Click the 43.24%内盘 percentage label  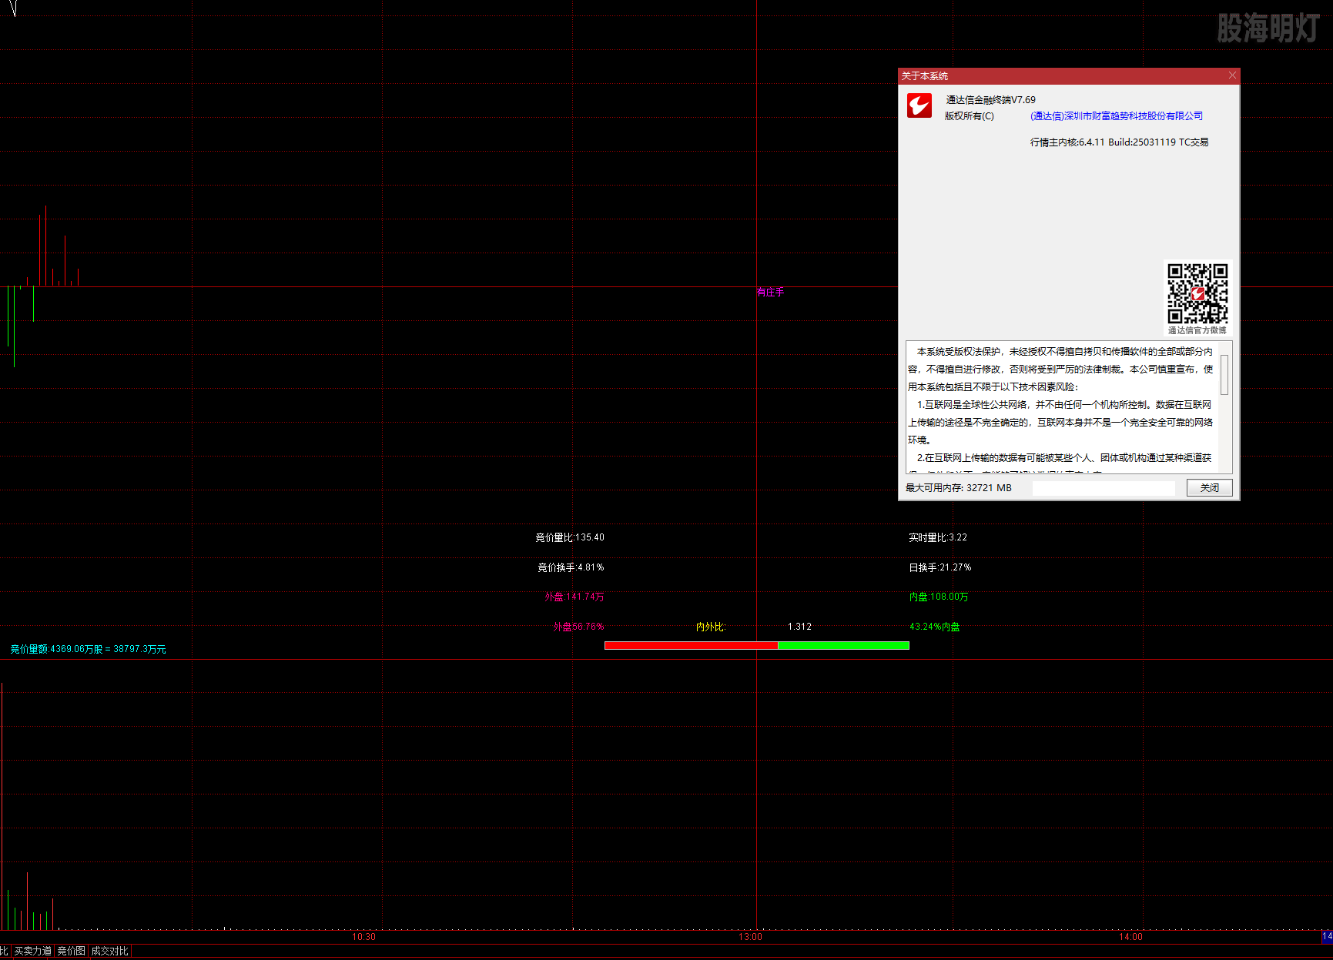click(935, 627)
